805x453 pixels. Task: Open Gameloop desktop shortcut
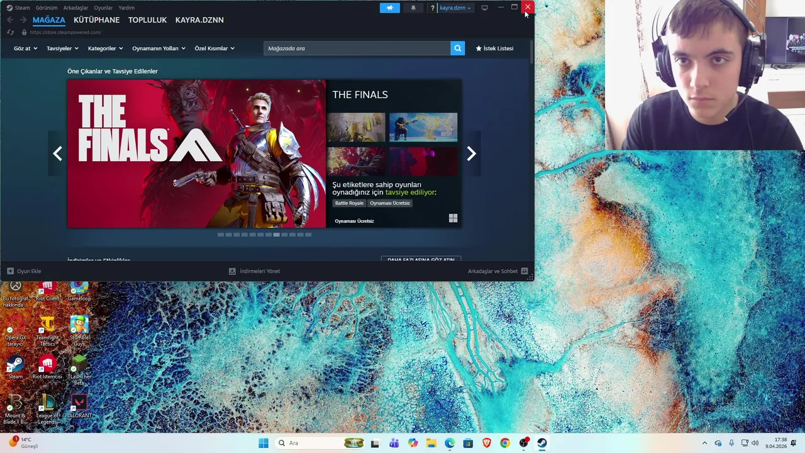coord(79,293)
